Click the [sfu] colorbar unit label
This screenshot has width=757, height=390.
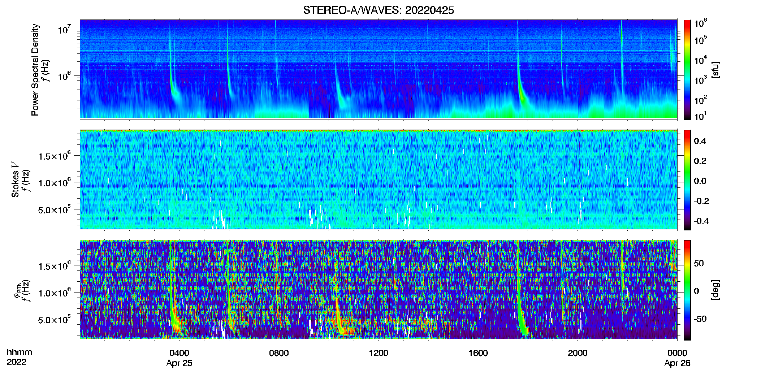(x=715, y=70)
